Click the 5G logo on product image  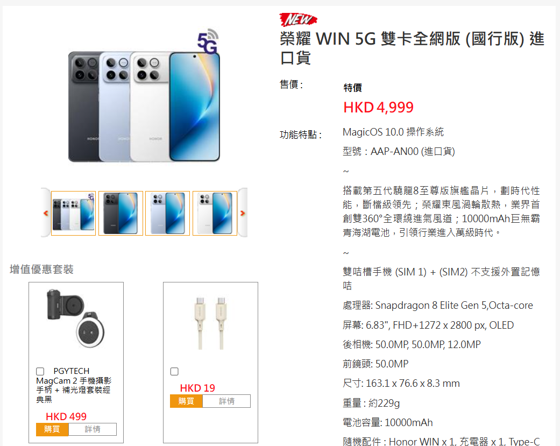[x=208, y=41]
